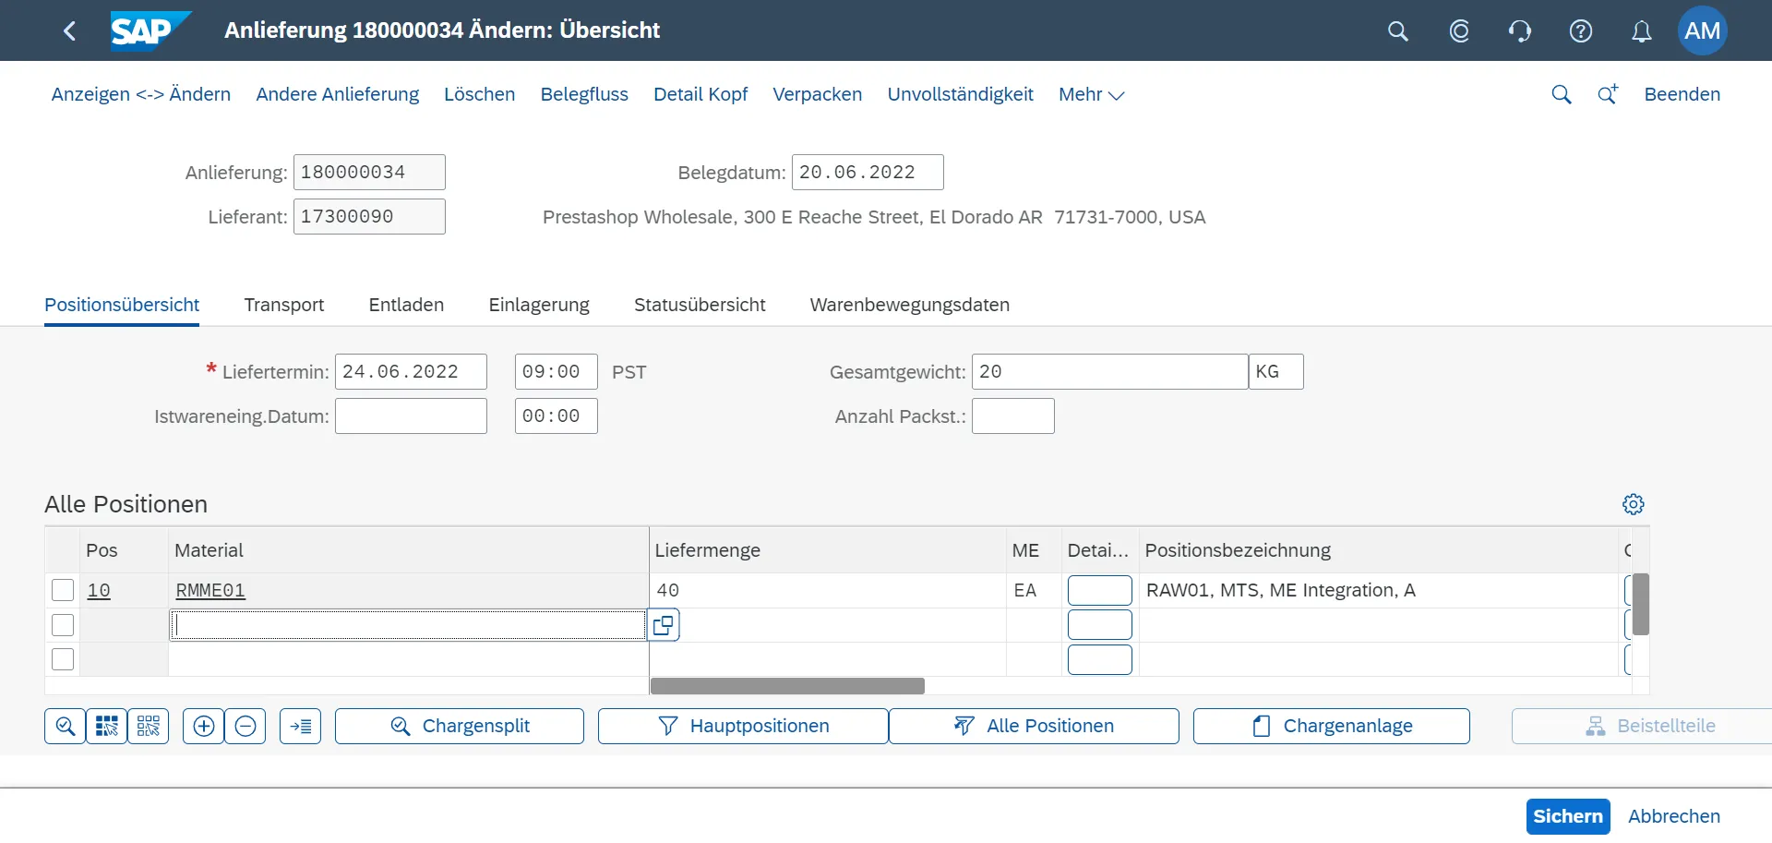Click the toolbar search magnifier icon
This screenshot has width=1772, height=843.
[x=1562, y=94]
